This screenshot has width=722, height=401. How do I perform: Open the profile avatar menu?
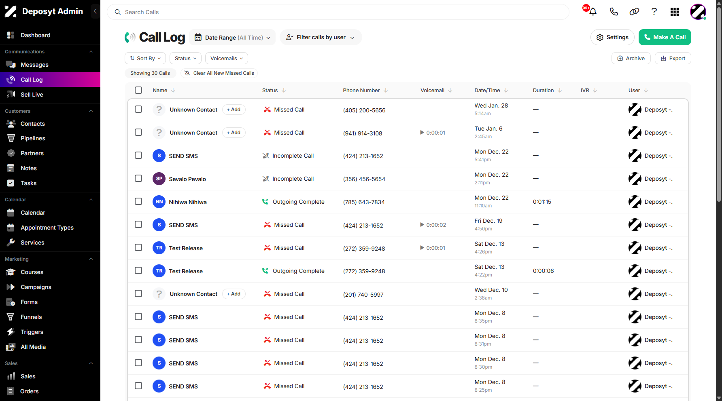coord(698,12)
